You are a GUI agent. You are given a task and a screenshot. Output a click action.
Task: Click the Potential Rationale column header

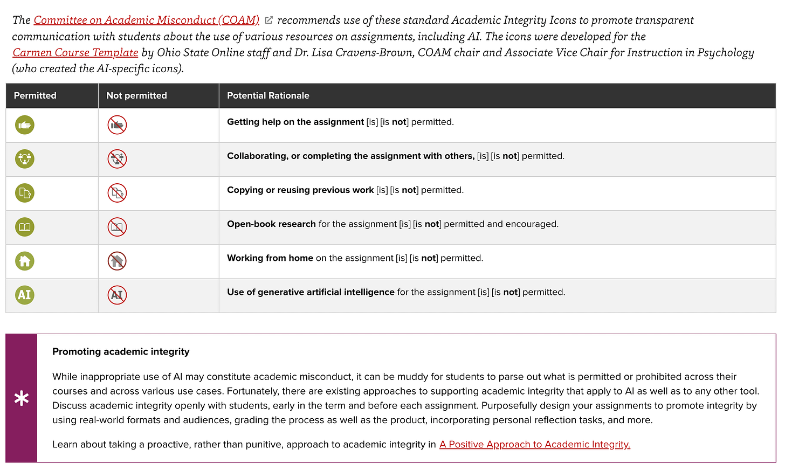coord(268,95)
